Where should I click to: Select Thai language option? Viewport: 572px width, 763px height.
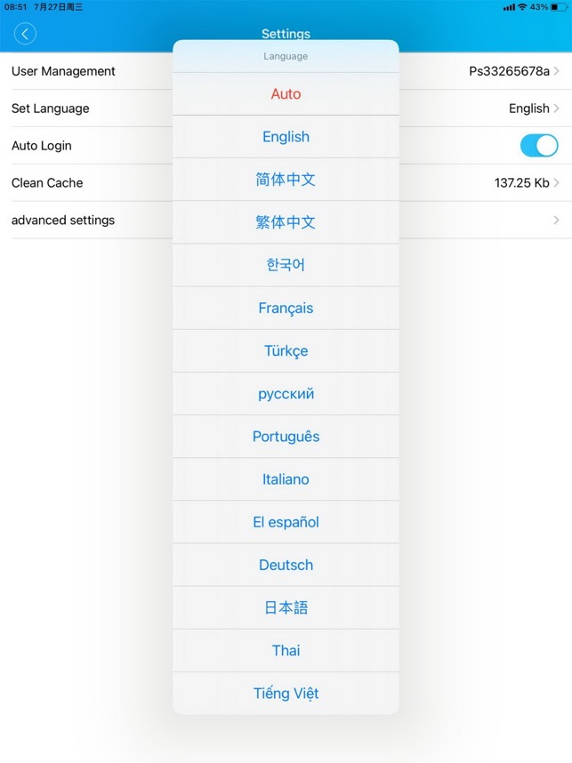[x=286, y=651]
